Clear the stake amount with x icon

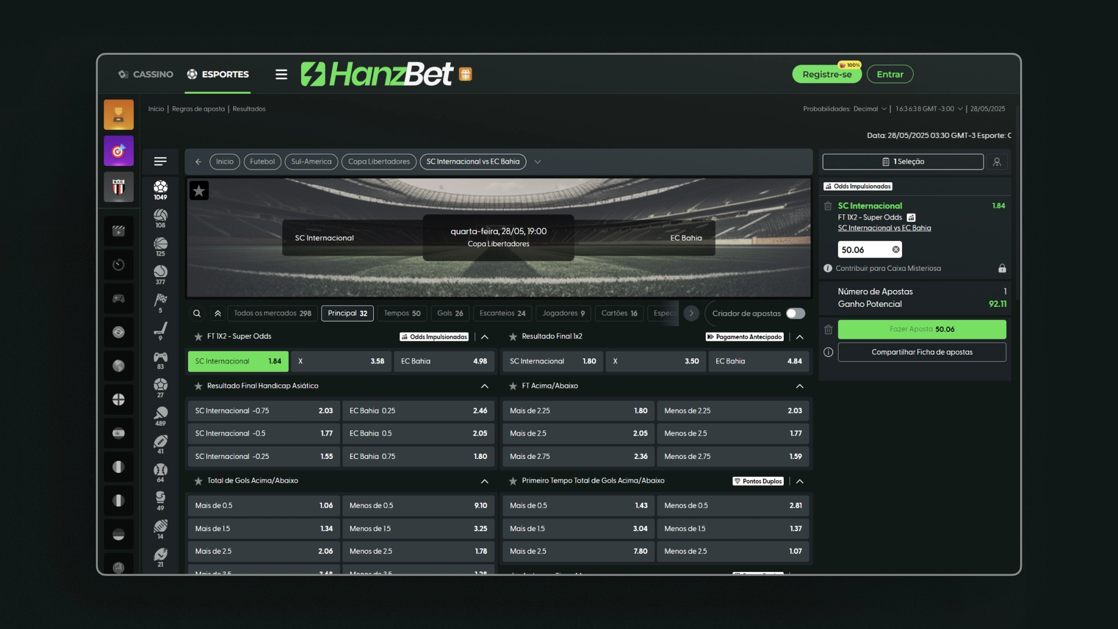coord(896,250)
